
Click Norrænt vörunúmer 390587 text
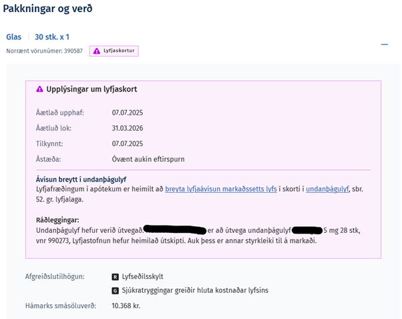tap(45, 51)
